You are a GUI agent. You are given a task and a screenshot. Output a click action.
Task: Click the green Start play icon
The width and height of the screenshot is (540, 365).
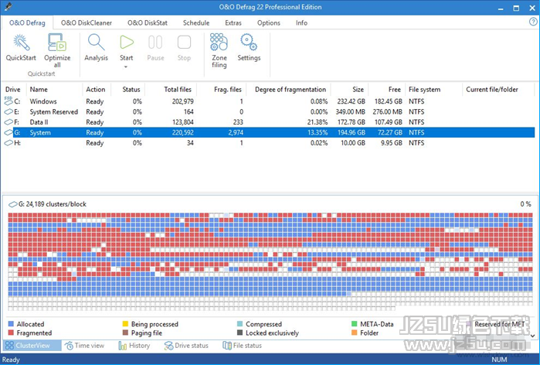127,42
